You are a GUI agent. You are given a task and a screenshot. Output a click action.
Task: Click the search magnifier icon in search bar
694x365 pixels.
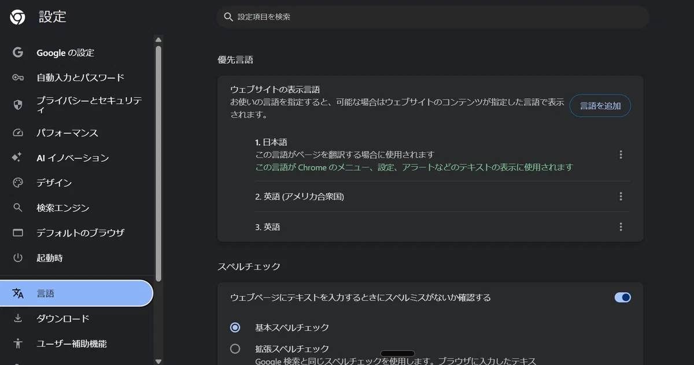point(228,17)
